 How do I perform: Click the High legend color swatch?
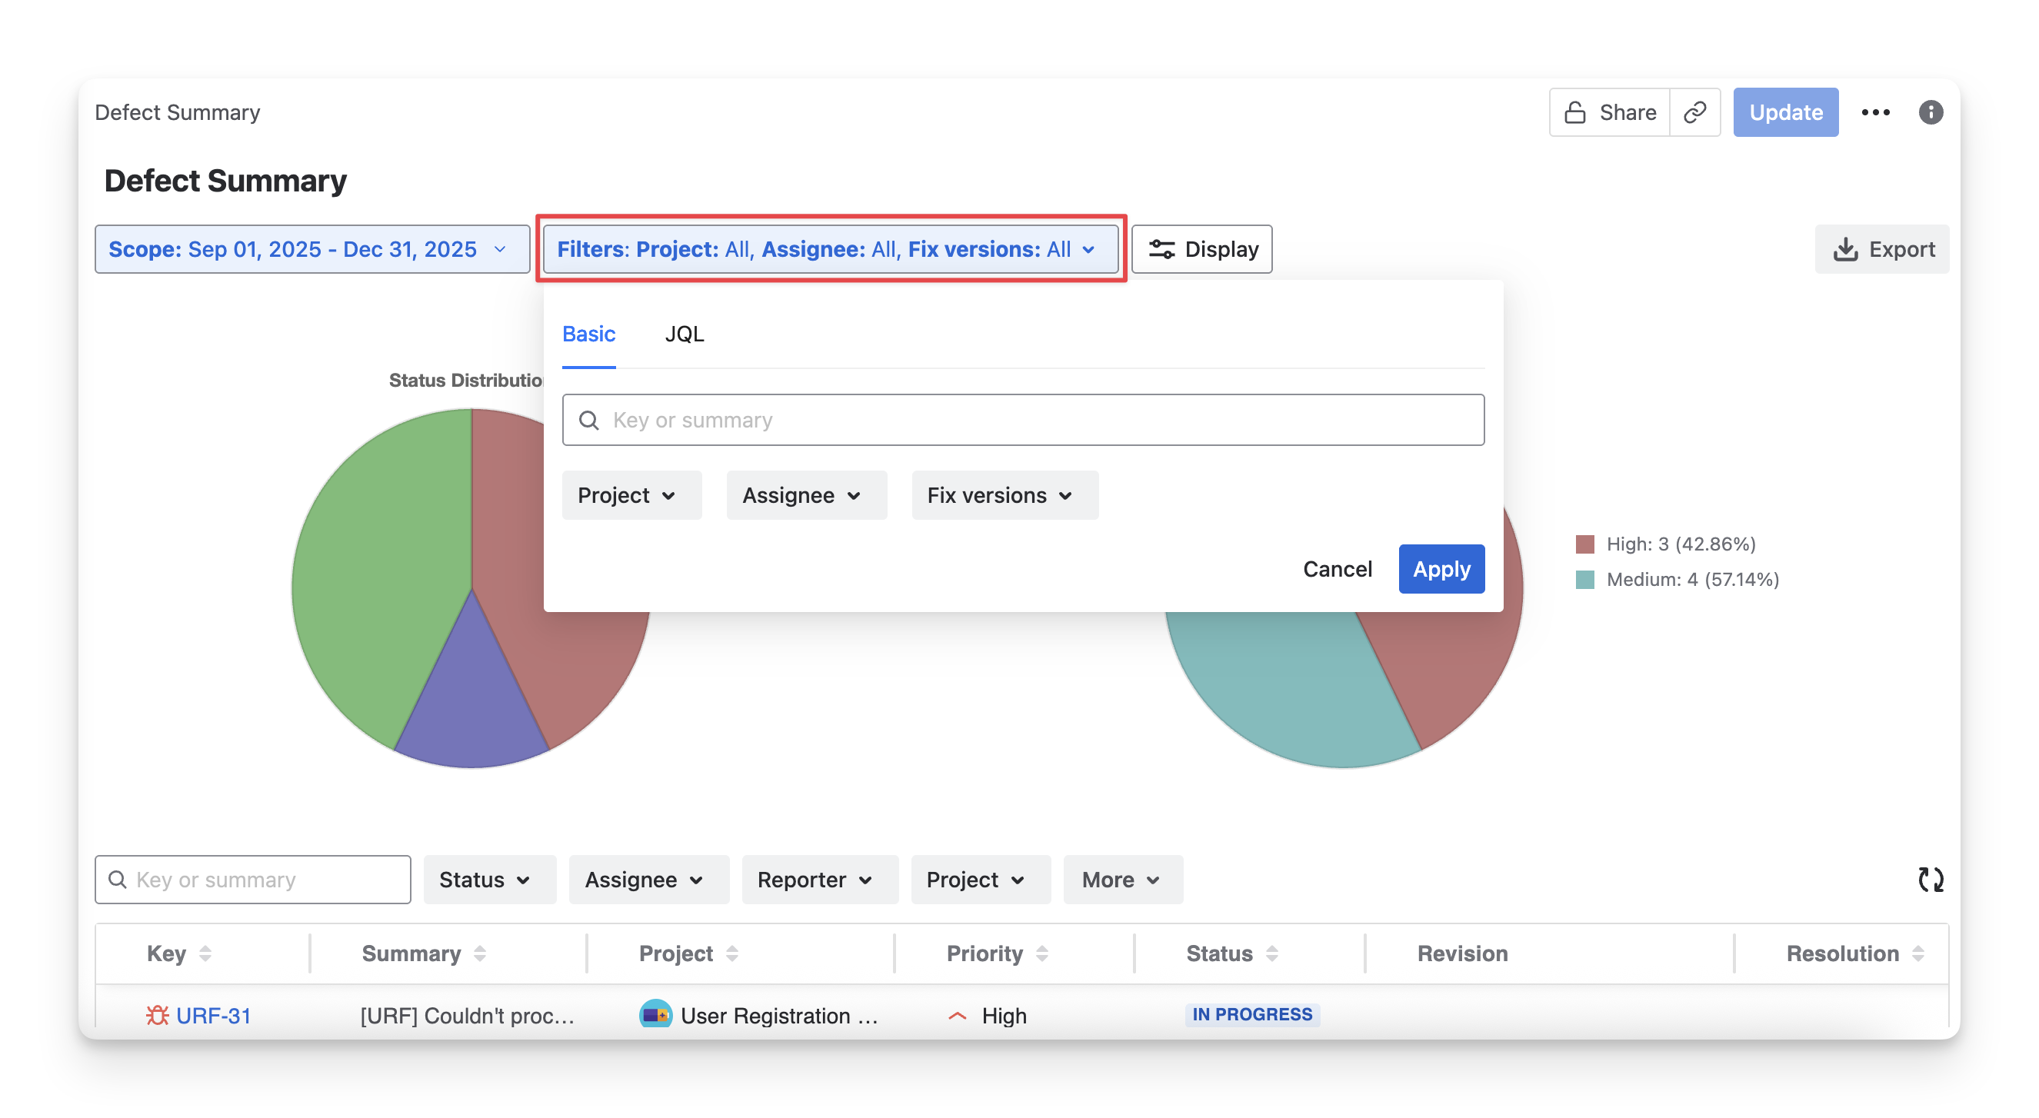pyautogui.click(x=1584, y=544)
